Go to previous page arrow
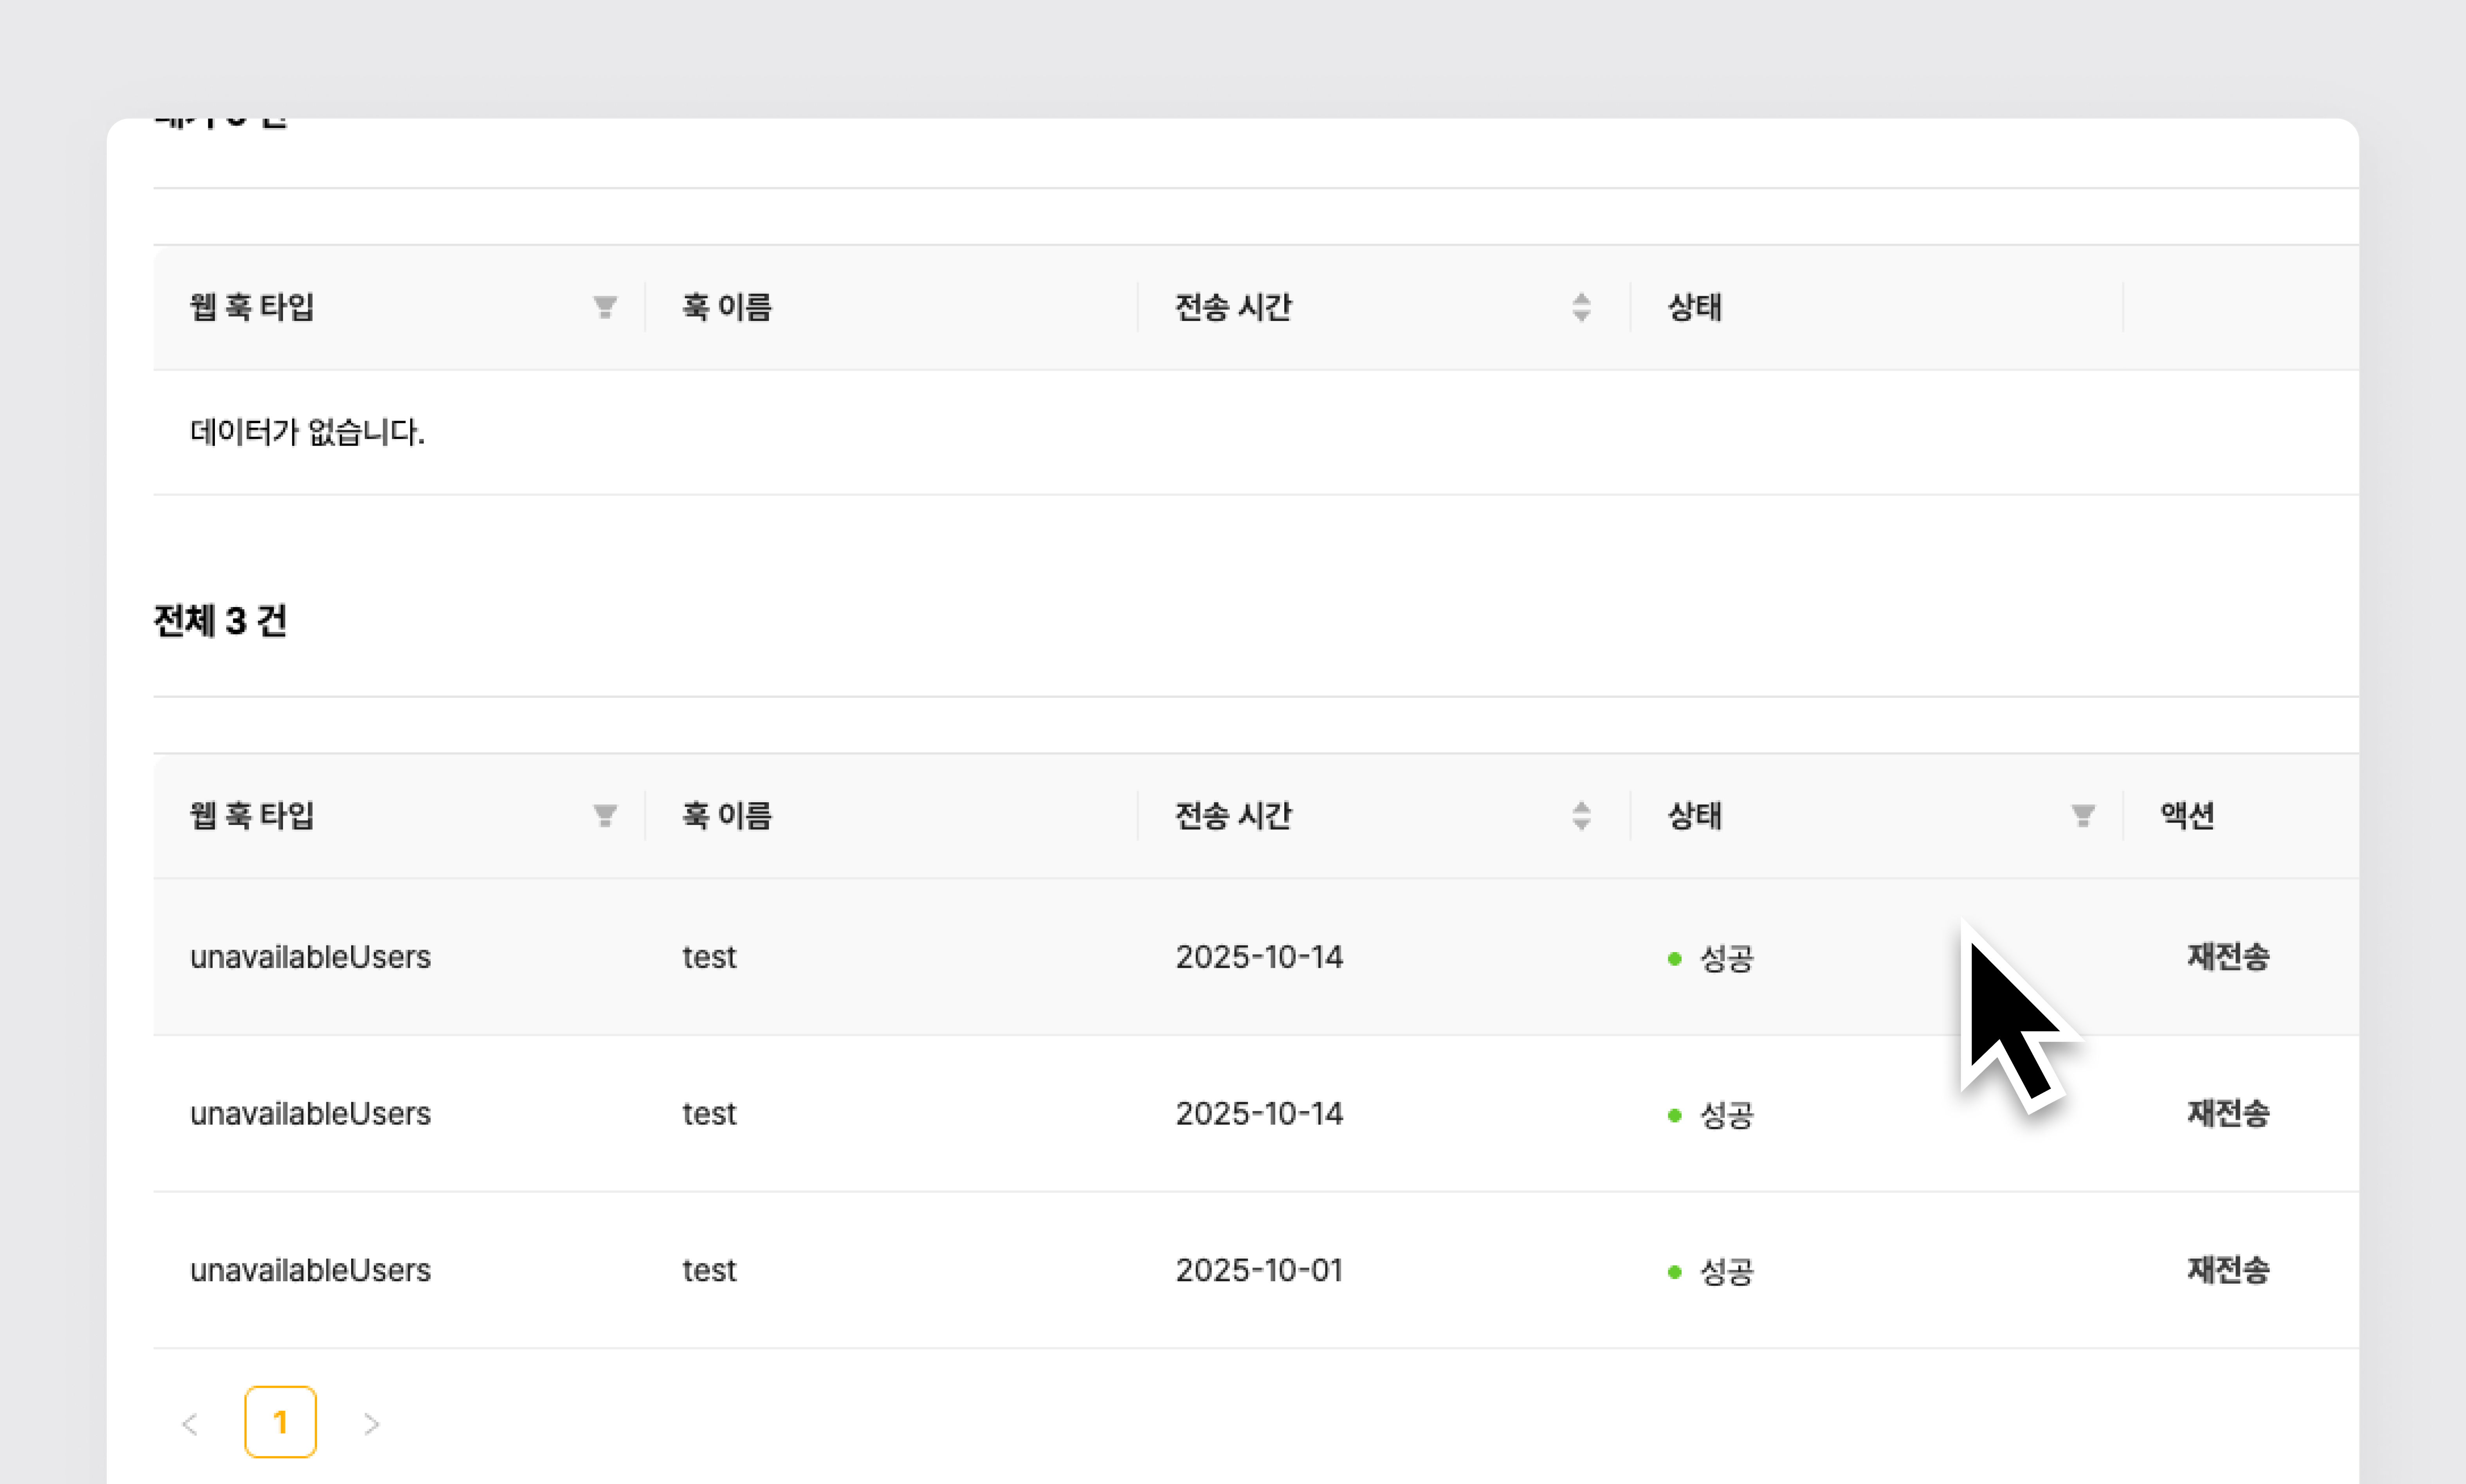Image resolution: width=2466 pixels, height=1484 pixels. 190,1423
